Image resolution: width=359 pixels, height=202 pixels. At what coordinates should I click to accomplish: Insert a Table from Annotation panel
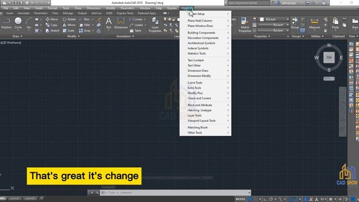(x=135, y=30)
